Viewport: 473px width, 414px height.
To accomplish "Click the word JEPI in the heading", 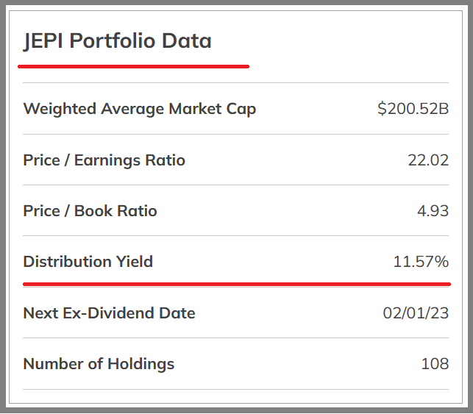I will [43, 41].
